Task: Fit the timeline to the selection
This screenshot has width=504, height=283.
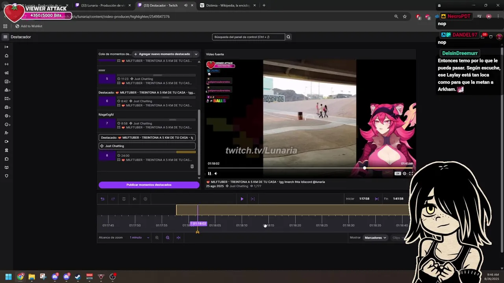Action: tap(178, 237)
